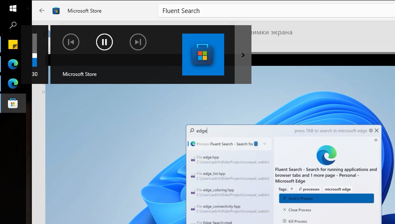Screen dimensions: 395x224
Task: Click edge_list.hpp file icon
Action: click(193, 176)
